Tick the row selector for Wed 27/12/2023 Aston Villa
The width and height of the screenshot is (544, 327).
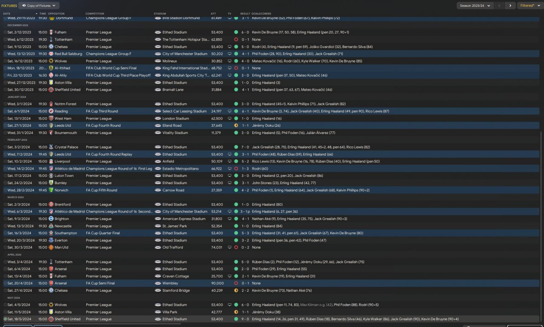coord(6,82)
